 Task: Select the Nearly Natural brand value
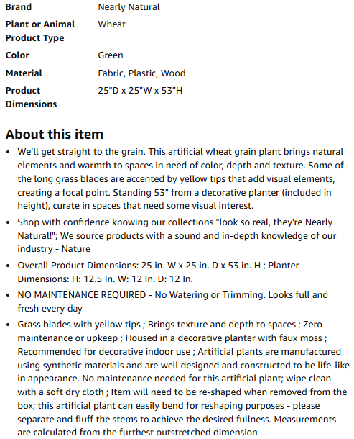tap(129, 7)
